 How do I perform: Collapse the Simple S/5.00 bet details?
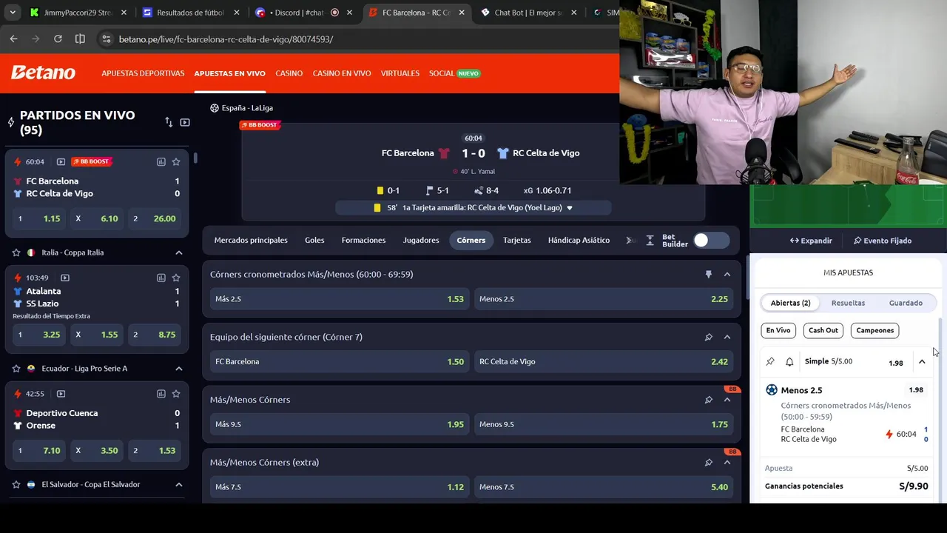(922, 362)
